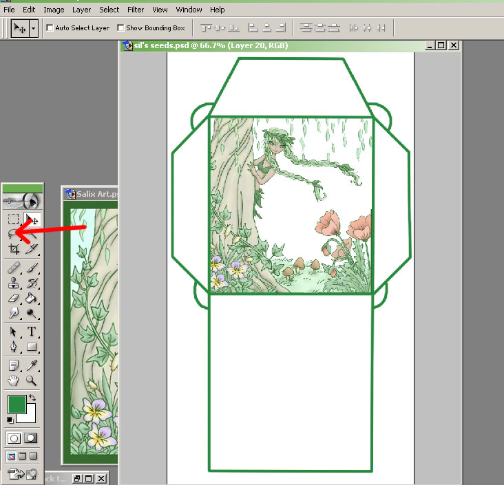504x485 pixels.
Task: Click the Align Top Edges icon
Action: click(206, 28)
